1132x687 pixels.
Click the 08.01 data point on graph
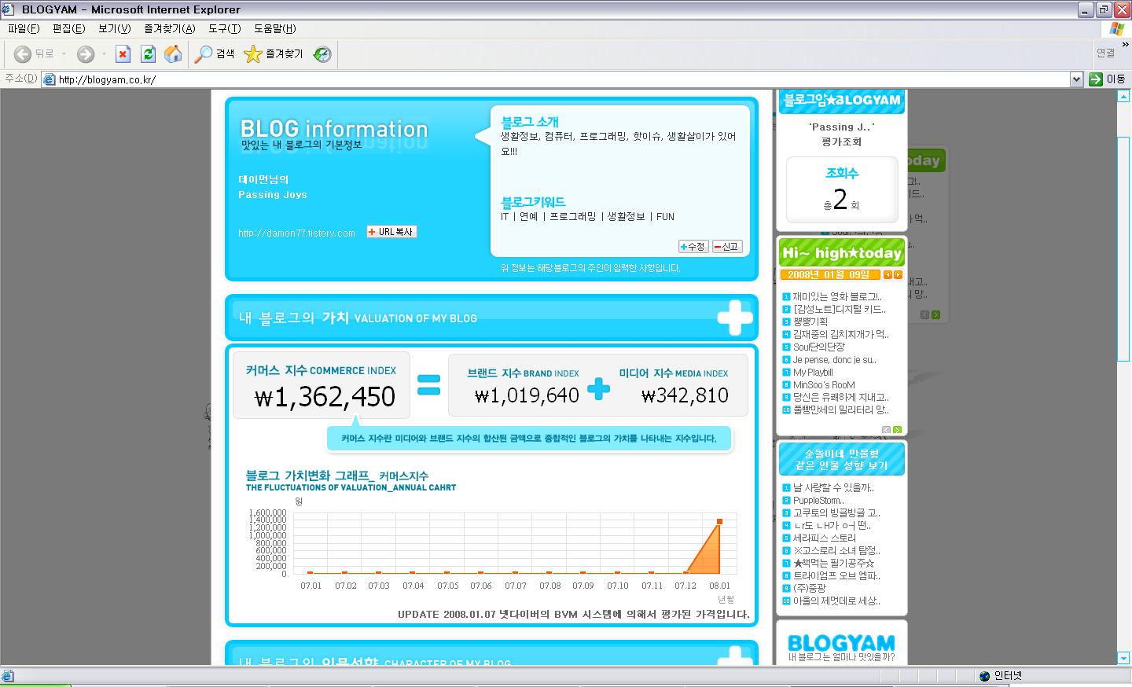pyautogui.click(x=719, y=521)
